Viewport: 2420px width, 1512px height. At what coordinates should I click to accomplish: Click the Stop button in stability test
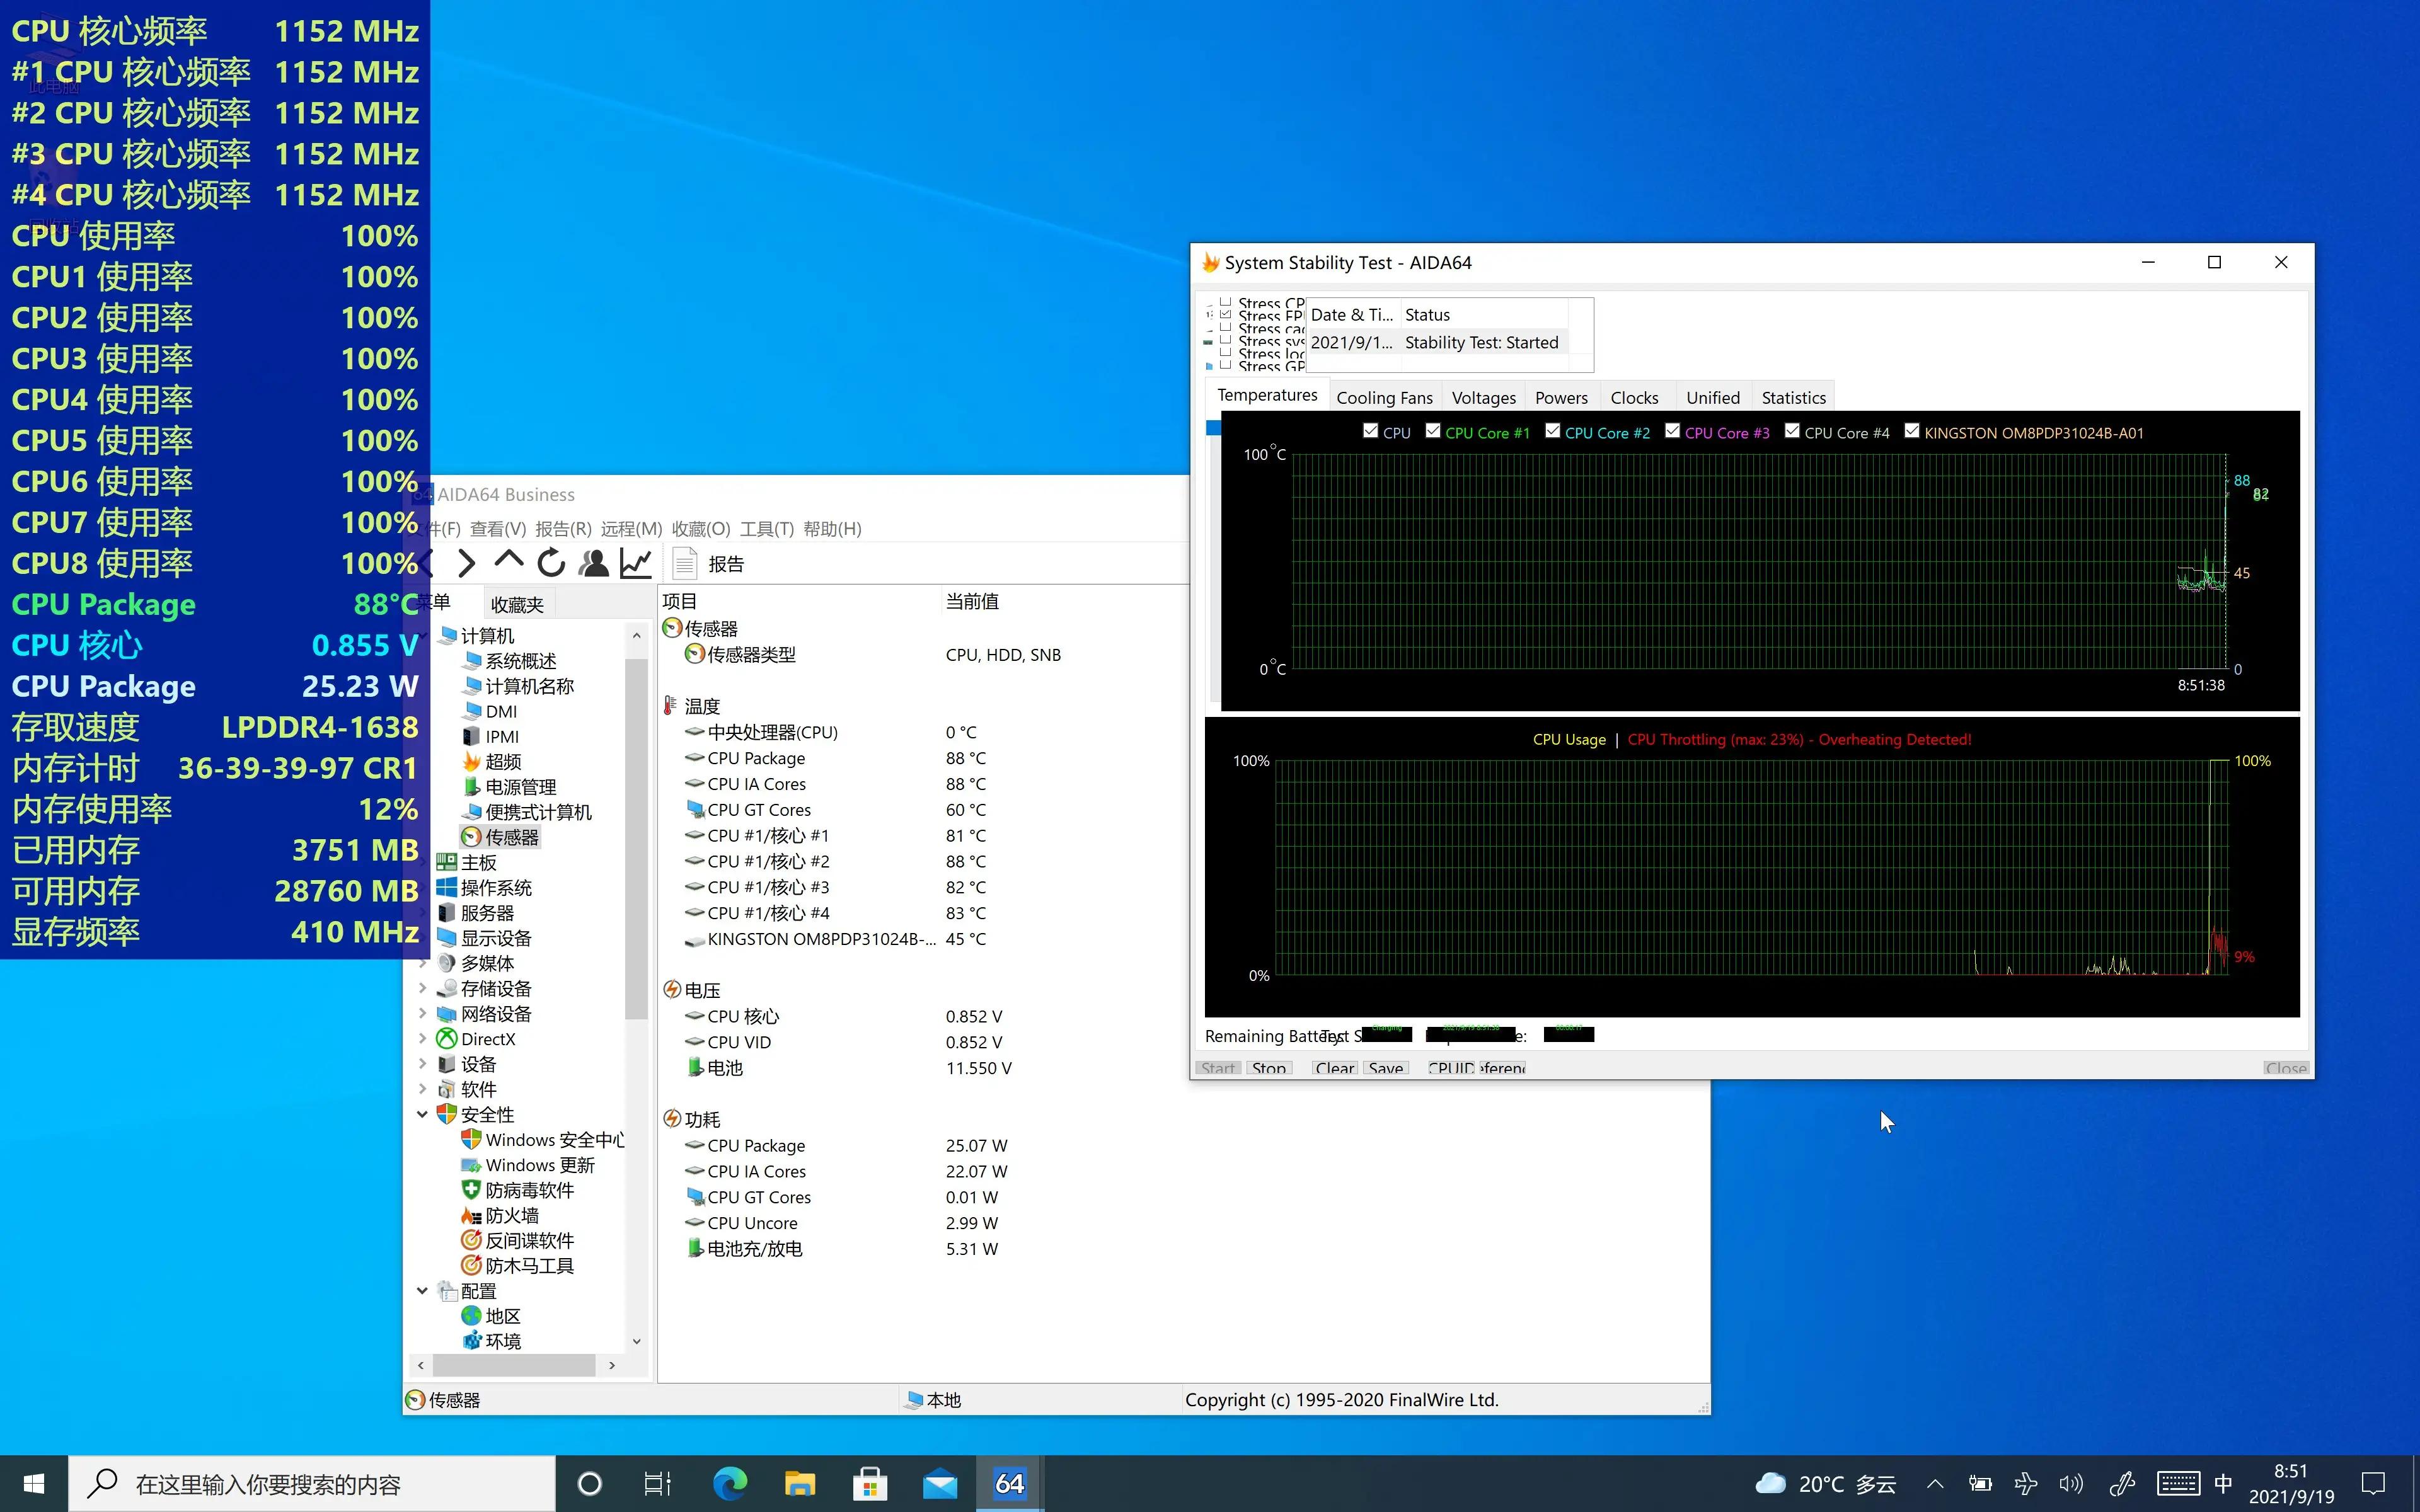(1268, 1068)
